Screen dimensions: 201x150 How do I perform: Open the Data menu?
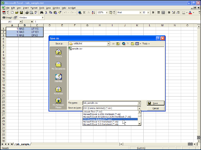click(x=48, y=8)
